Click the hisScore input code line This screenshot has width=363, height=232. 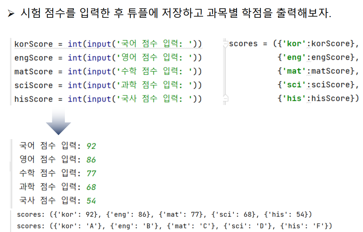(x=108, y=99)
